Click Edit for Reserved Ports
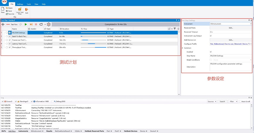This screenshot has width=254, height=133. click(231, 28)
